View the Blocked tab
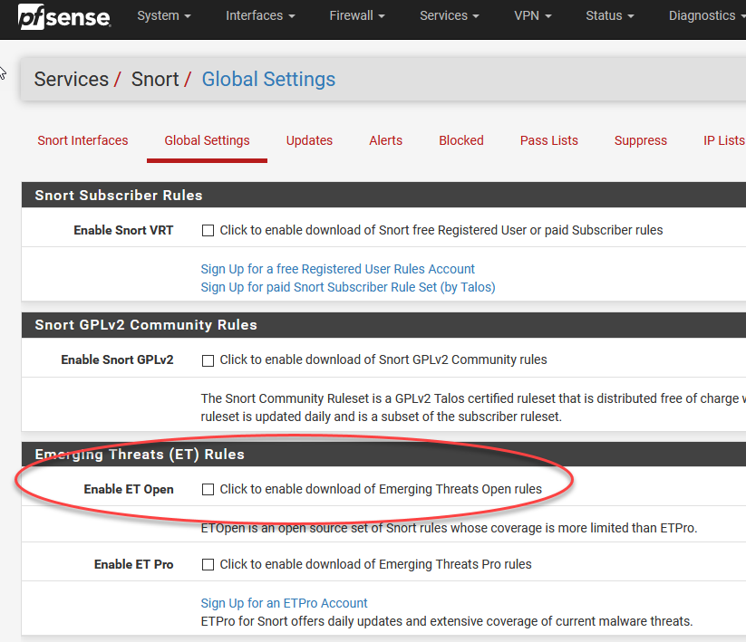746x642 pixels. [461, 140]
